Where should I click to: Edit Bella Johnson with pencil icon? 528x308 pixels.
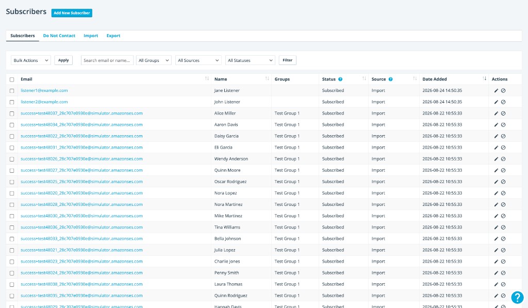496,239
